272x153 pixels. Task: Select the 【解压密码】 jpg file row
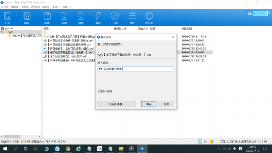(71, 49)
